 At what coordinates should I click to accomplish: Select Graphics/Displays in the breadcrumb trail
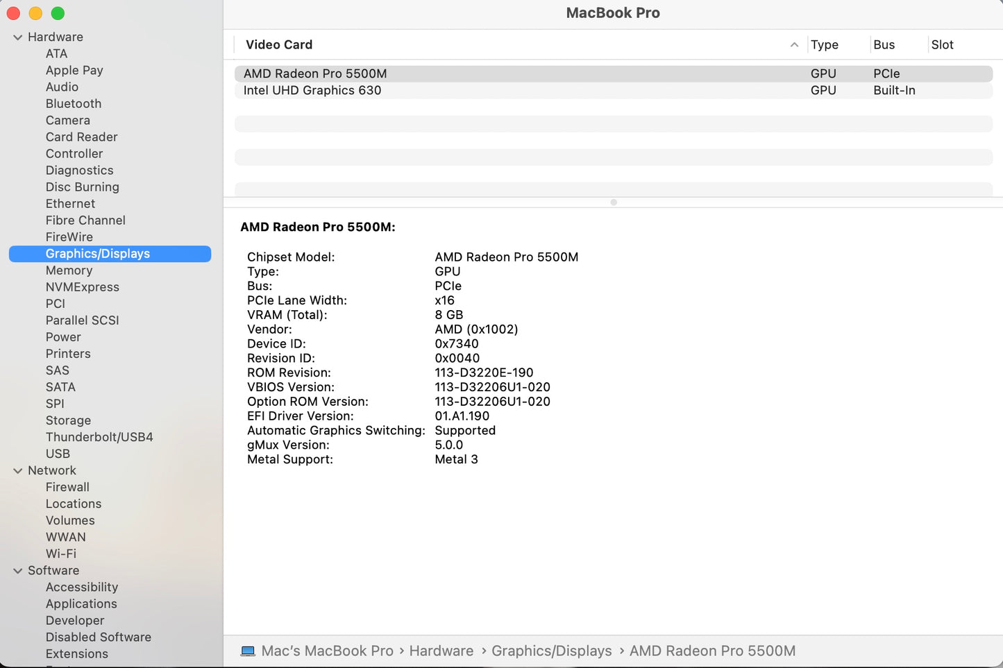(x=551, y=651)
